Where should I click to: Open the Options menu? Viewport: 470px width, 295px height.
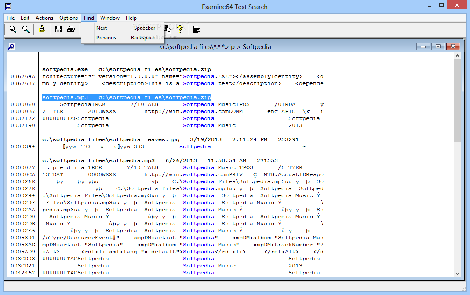click(x=68, y=18)
